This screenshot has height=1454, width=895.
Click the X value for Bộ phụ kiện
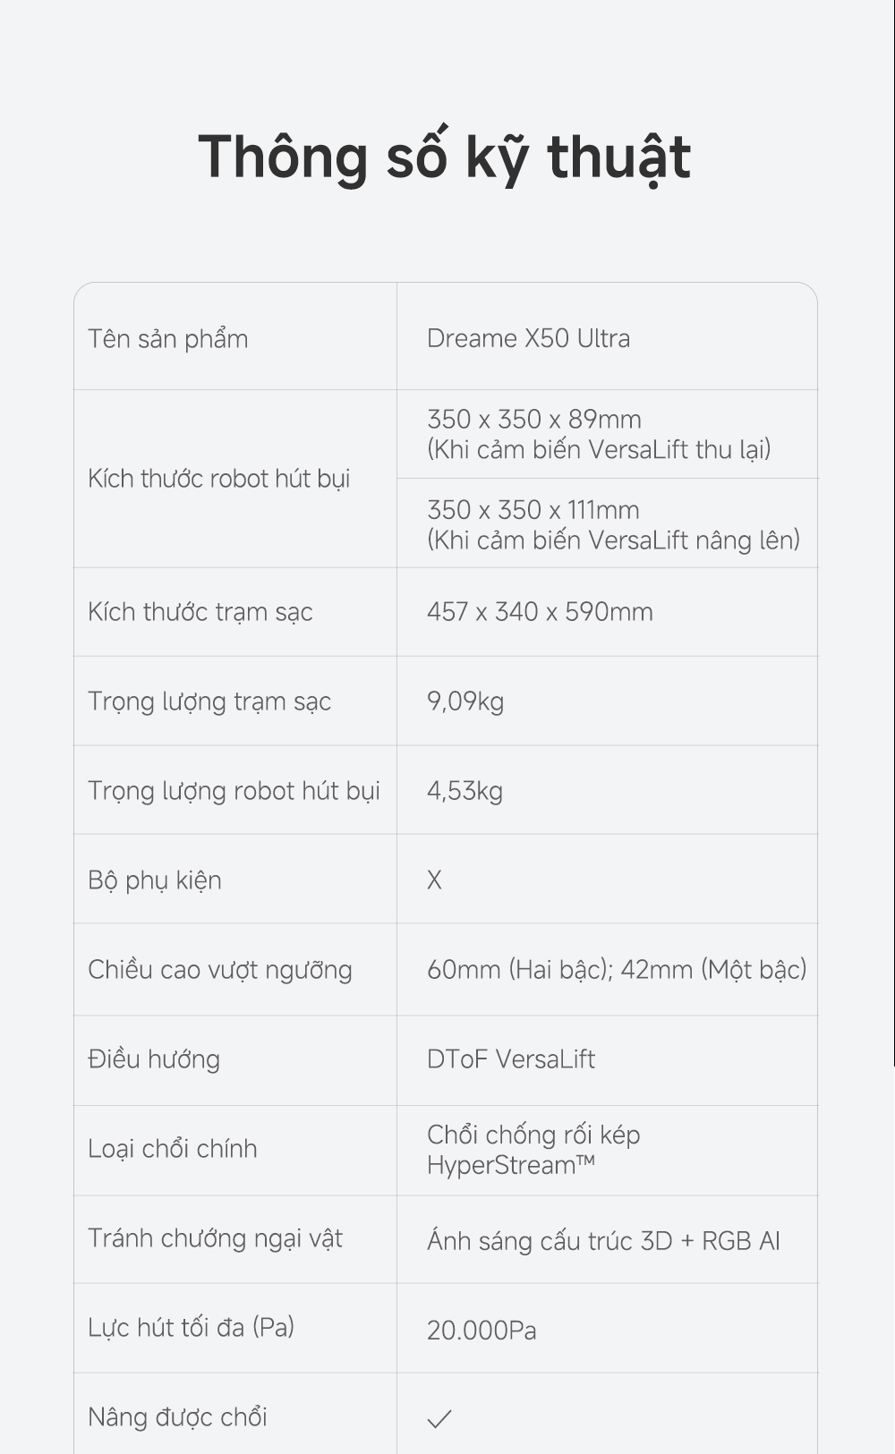pos(435,880)
